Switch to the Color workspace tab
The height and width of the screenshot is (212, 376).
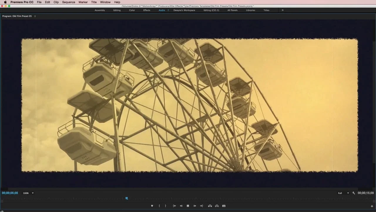(132, 10)
